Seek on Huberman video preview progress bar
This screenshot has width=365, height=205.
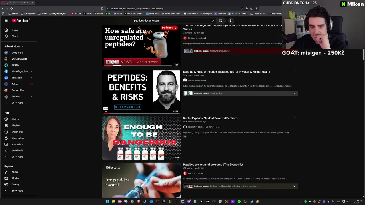[x=141, y=113]
